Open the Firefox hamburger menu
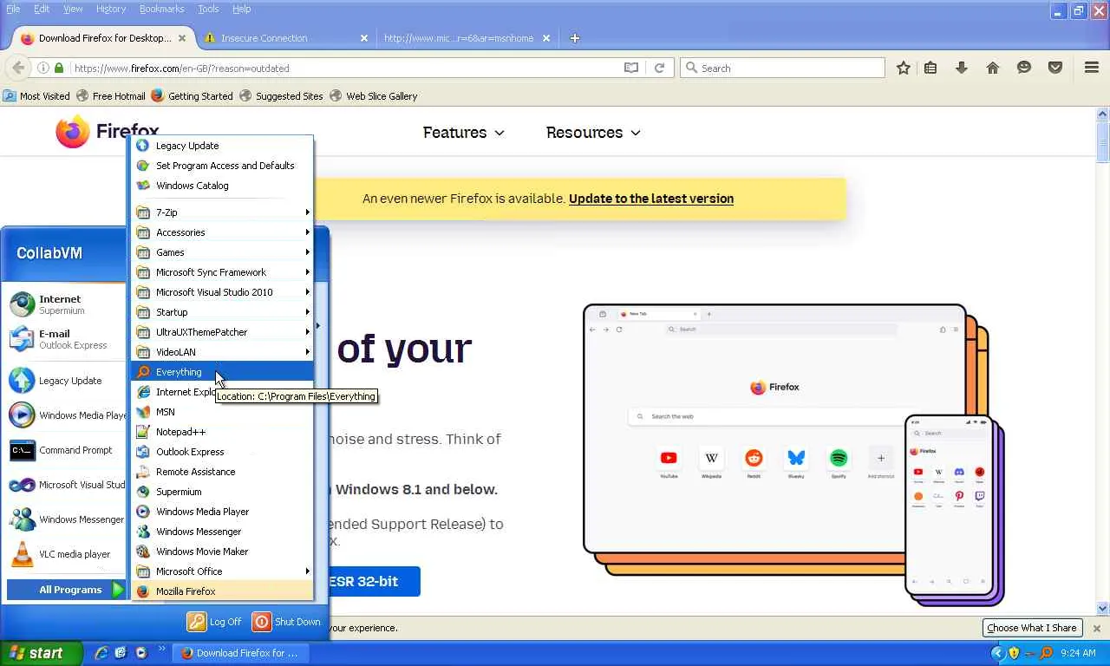1110x666 pixels. pos(1092,68)
